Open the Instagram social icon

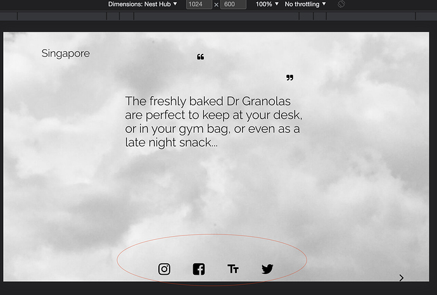tap(164, 269)
